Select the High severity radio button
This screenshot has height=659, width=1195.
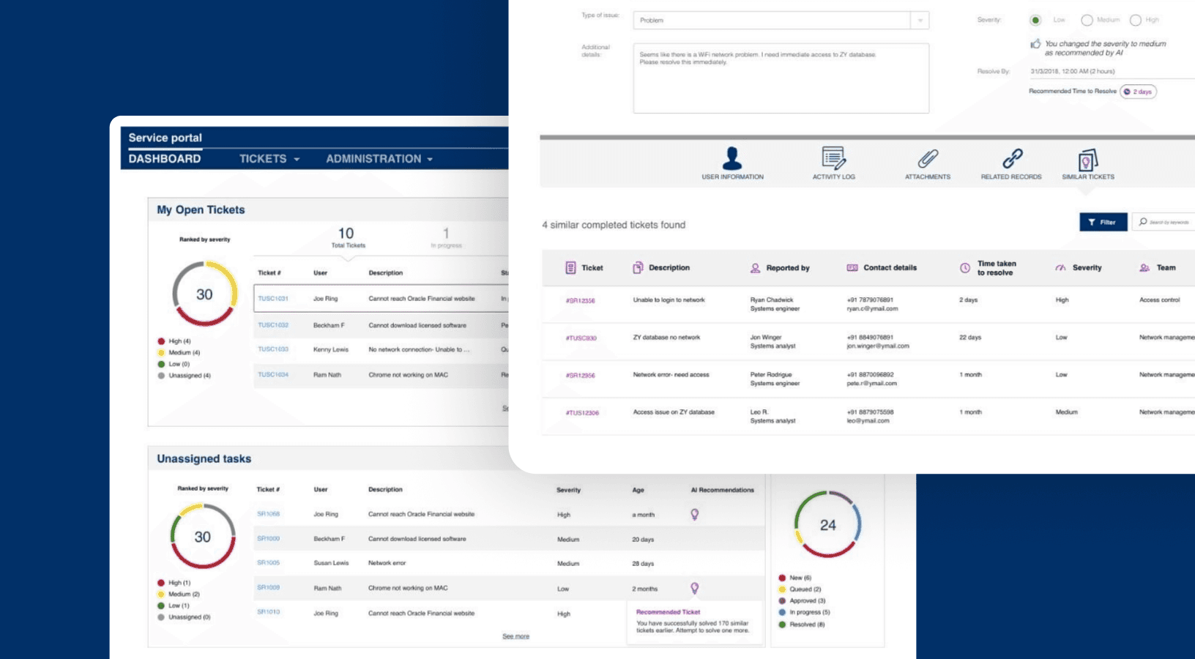coord(1136,21)
